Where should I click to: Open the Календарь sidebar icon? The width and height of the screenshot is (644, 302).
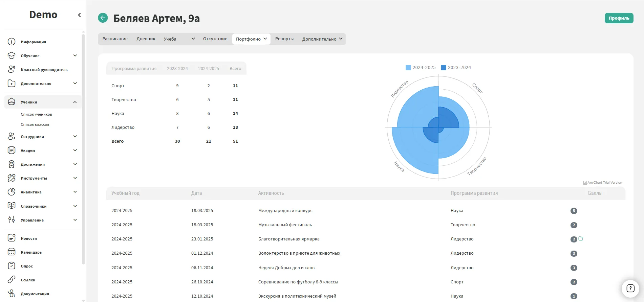click(x=12, y=252)
